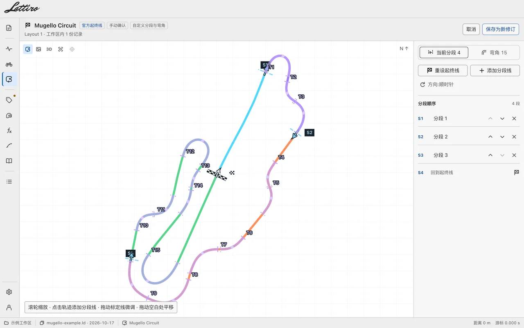Click 保存为新修订 button
This screenshot has width=524, height=328.
coord(501,30)
